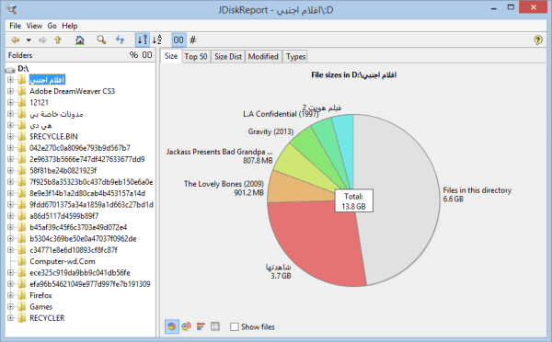Toggle sort alphabetically button
Image resolution: width=552 pixels, height=342 pixels.
click(157, 40)
